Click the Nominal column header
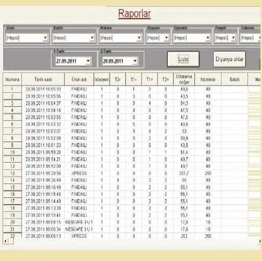This screenshot has width=262, height=261. [x=208, y=79]
